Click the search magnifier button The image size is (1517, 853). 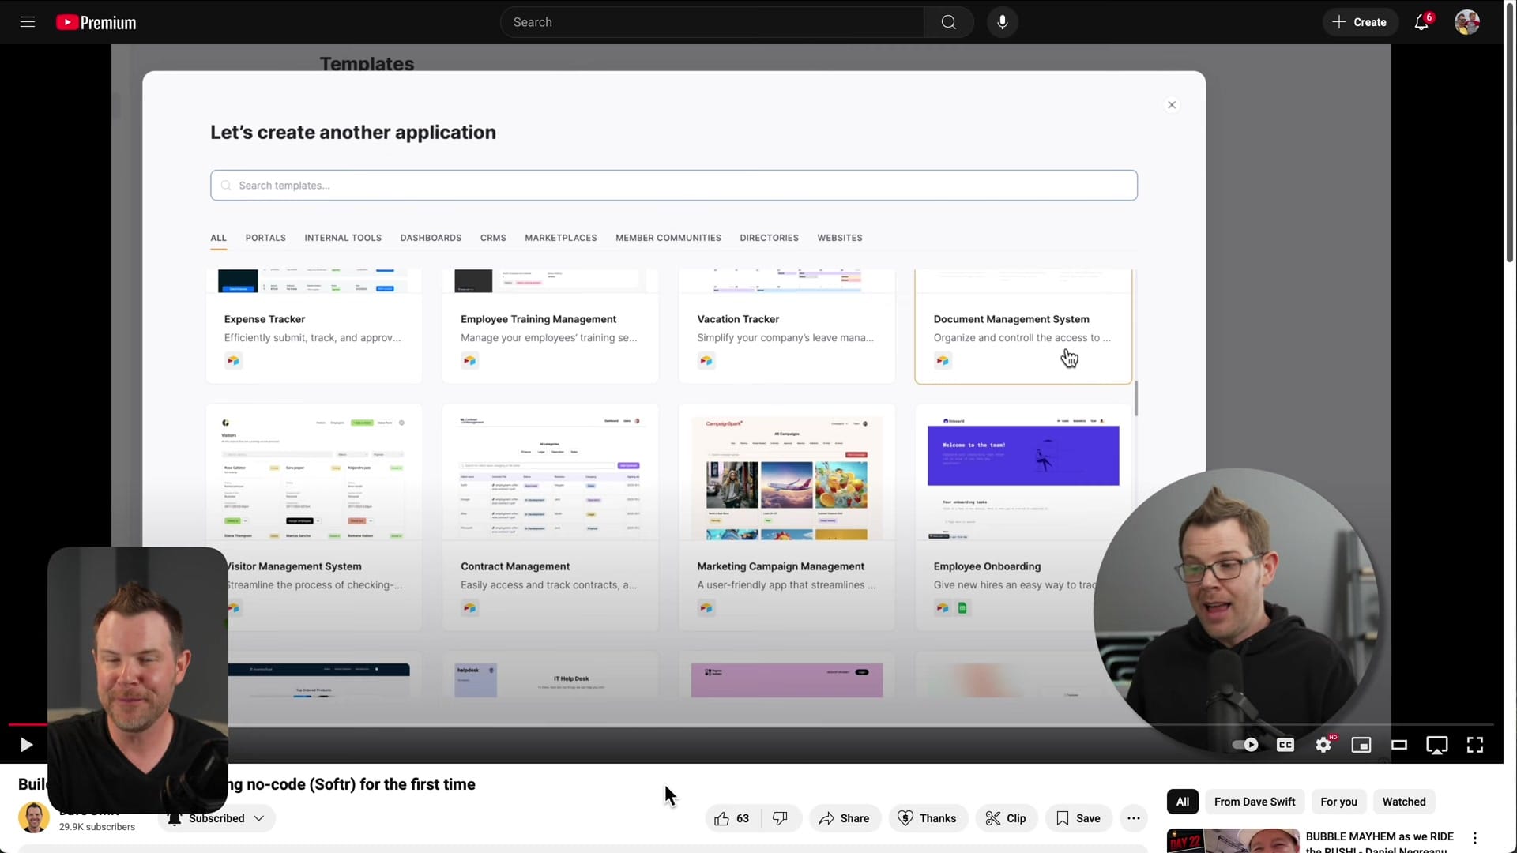[x=948, y=22]
